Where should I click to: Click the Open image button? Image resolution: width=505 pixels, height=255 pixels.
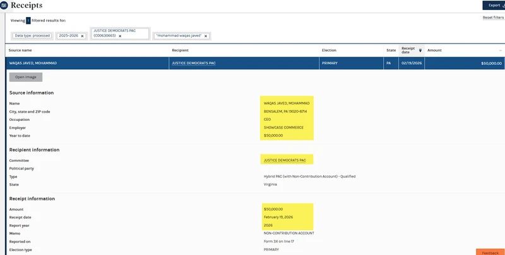click(26, 77)
